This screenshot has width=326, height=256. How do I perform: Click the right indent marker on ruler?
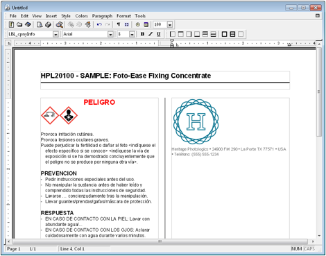click(289, 44)
